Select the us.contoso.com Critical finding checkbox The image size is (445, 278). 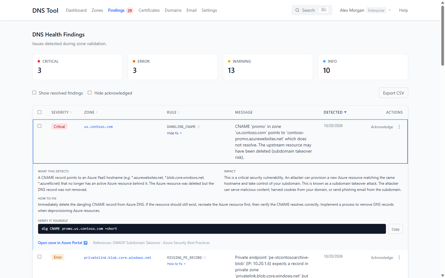pos(40,126)
